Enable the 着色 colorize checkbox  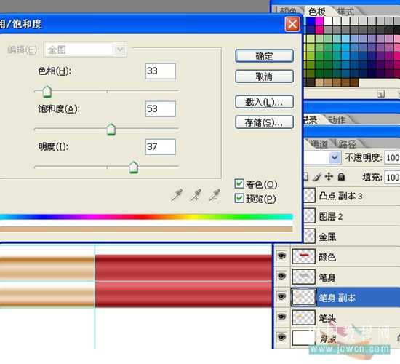239,183
